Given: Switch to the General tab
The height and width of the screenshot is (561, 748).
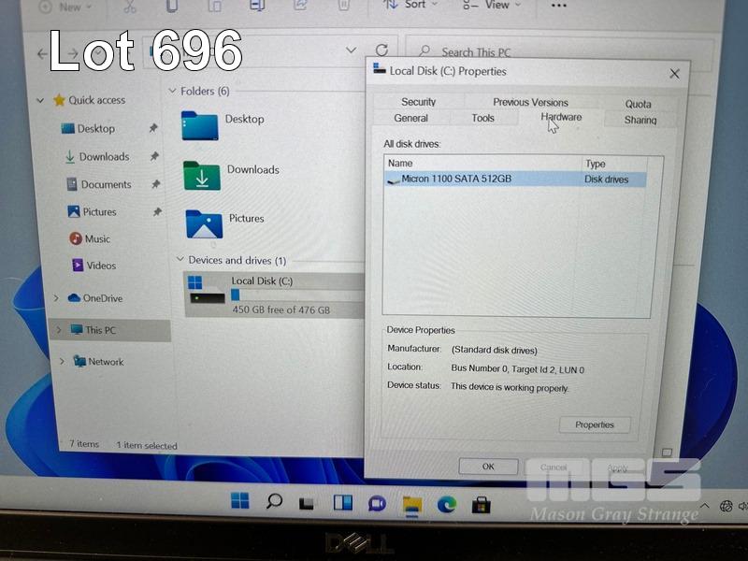Looking at the screenshot, I should pyautogui.click(x=410, y=119).
